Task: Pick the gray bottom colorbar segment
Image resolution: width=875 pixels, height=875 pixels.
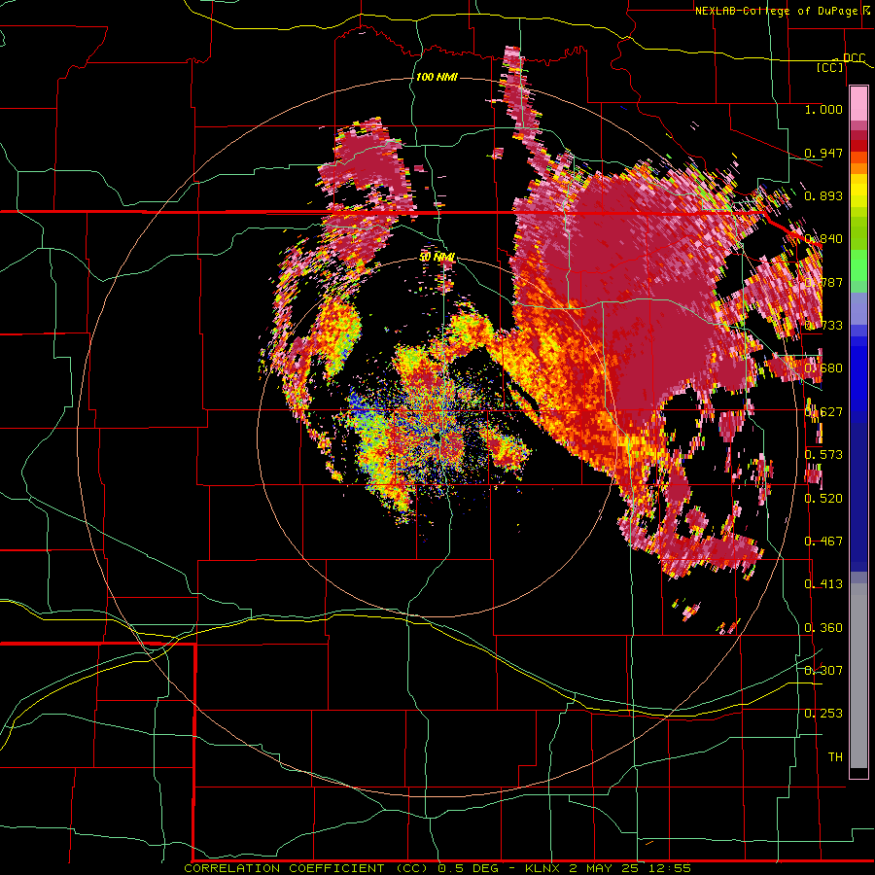Action: pos(858,678)
